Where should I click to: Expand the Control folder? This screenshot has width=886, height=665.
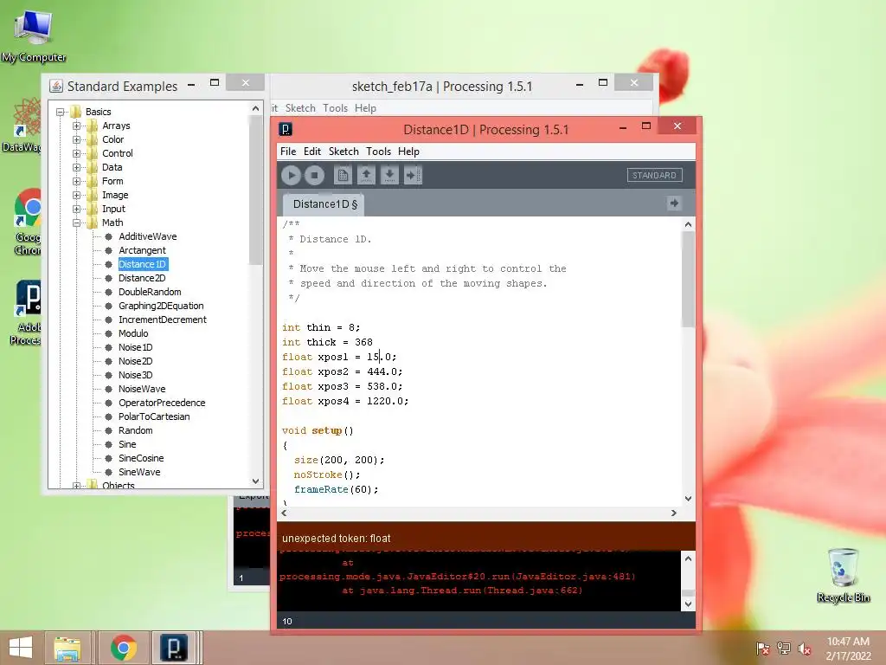[76, 153]
